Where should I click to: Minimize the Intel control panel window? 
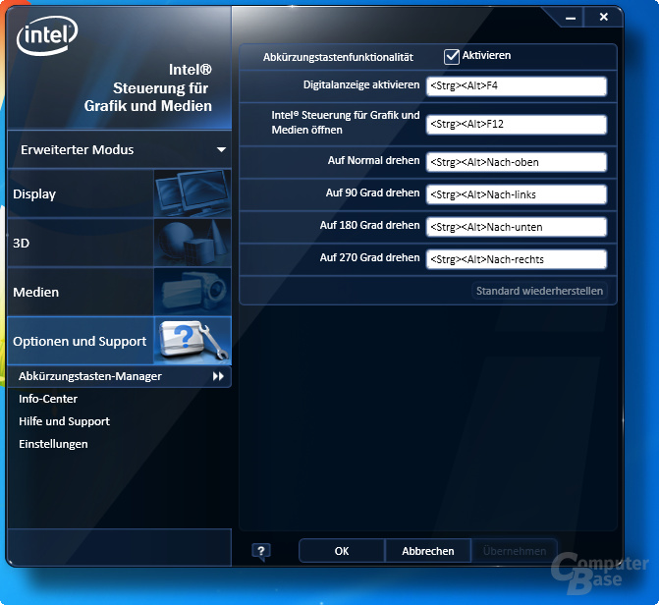pyautogui.click(x=571, y=18)
